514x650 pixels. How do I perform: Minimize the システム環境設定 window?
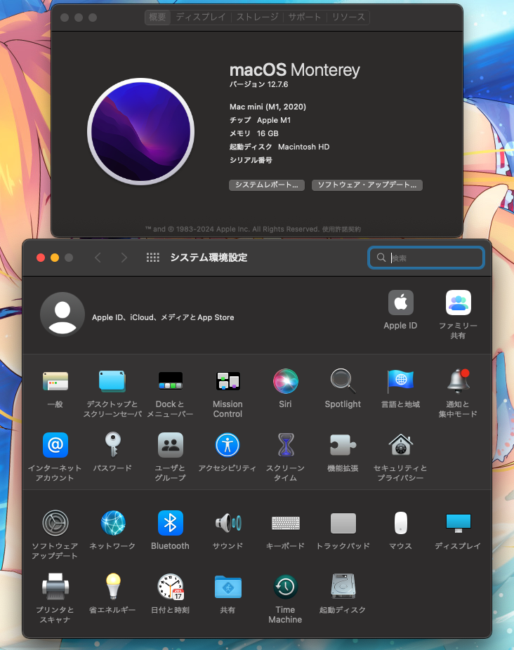coord(55,258)
